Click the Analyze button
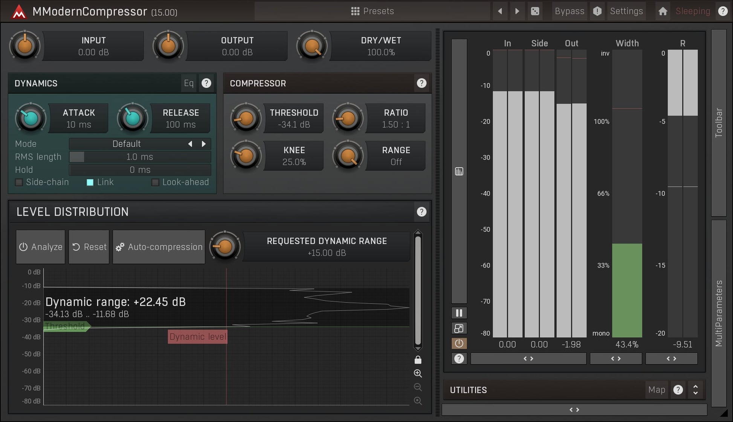The height and width of the screenshot is (422, 733). [x=40, y=247]
